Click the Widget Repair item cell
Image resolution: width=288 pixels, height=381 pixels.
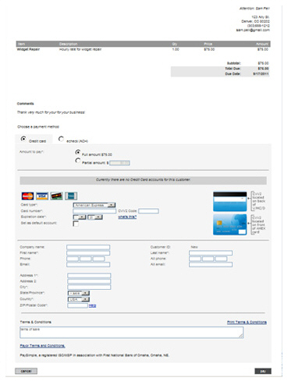[x=28, y=49]
